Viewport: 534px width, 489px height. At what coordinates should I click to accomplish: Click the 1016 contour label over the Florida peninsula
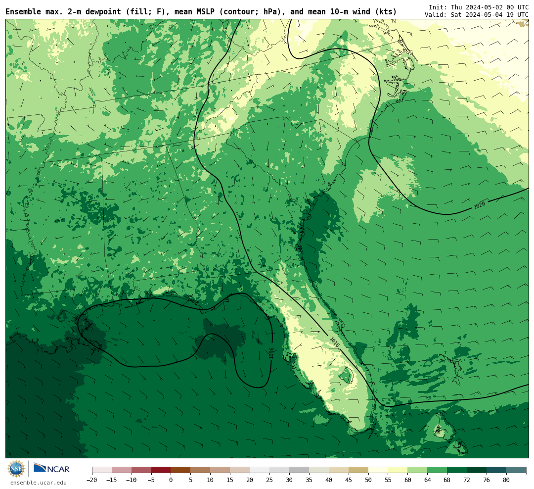pyautogui.click(x=334, y=342)
